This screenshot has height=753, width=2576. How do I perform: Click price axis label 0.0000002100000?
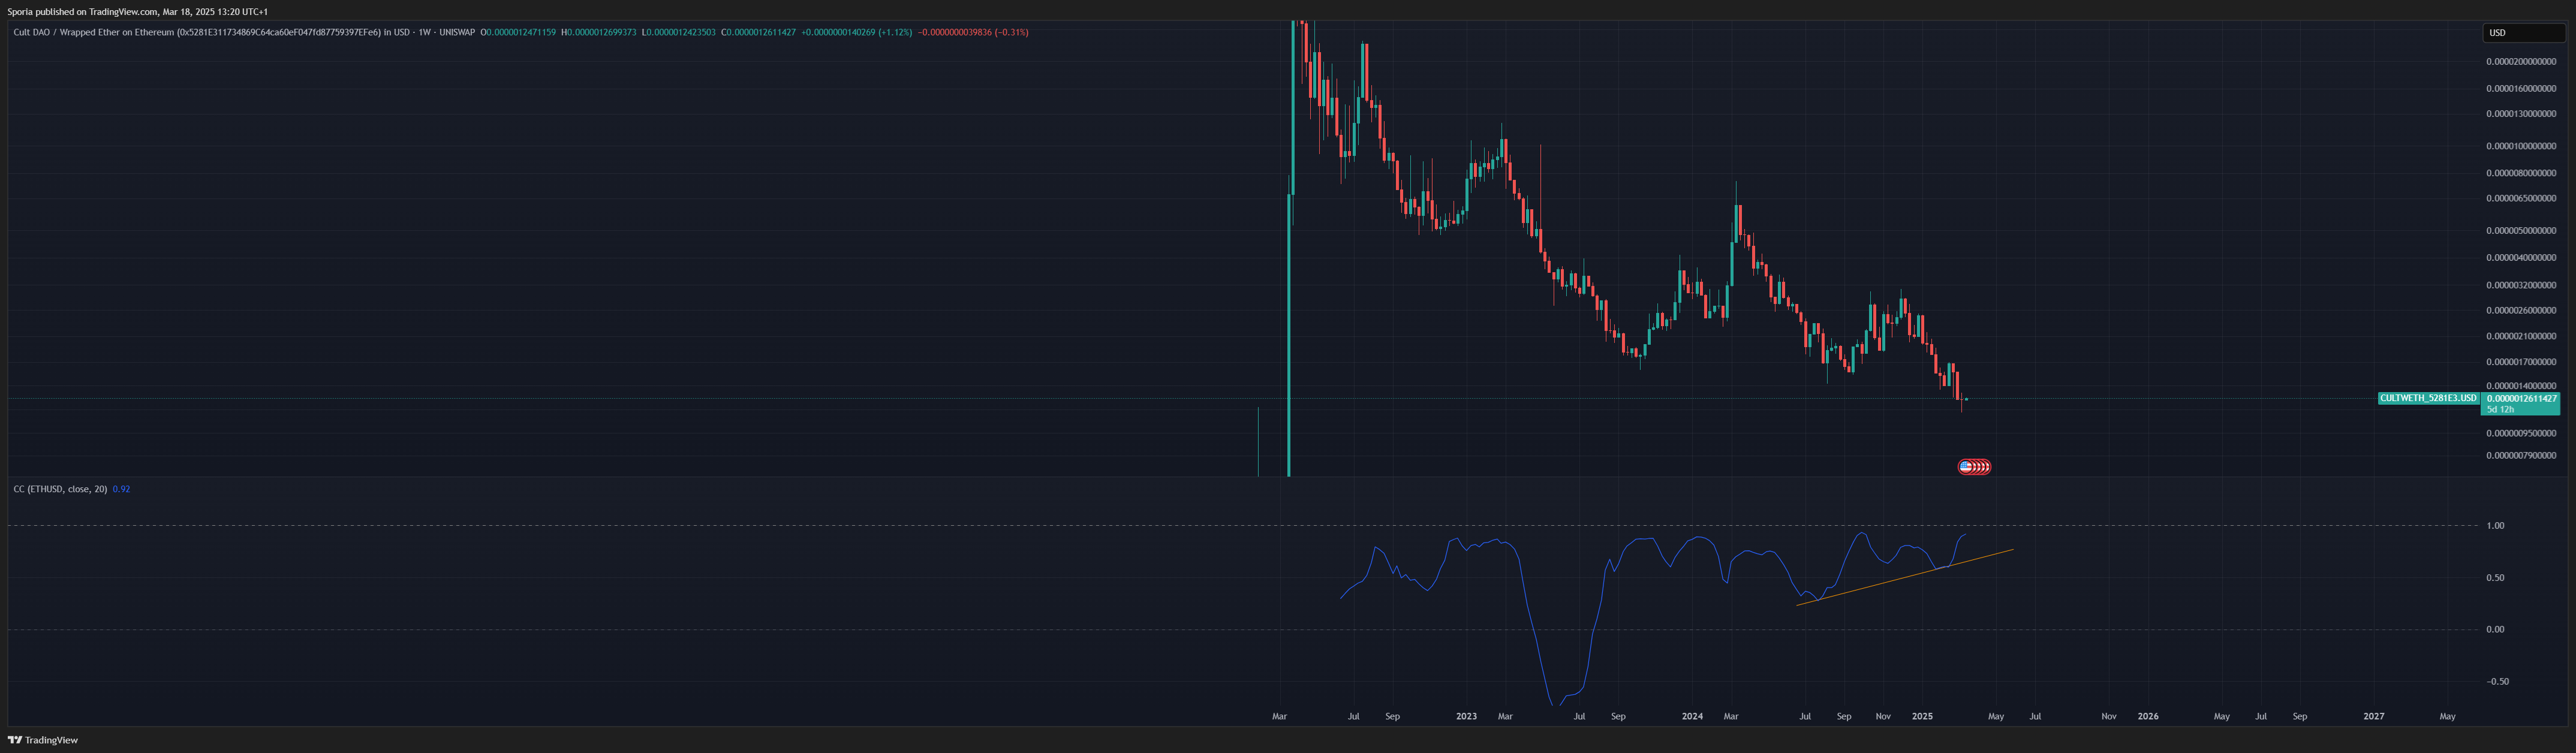coord(2521,336)
